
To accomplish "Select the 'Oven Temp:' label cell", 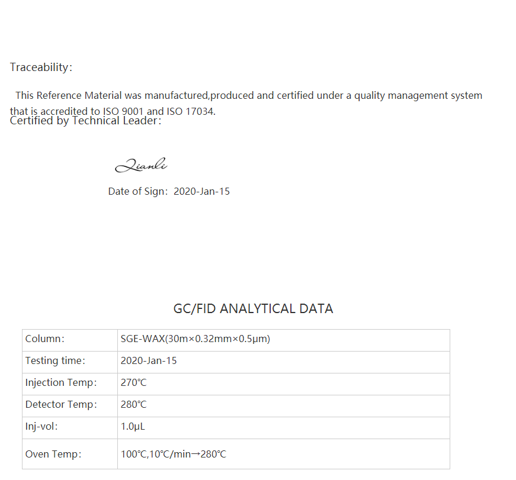I will (70, 454).
